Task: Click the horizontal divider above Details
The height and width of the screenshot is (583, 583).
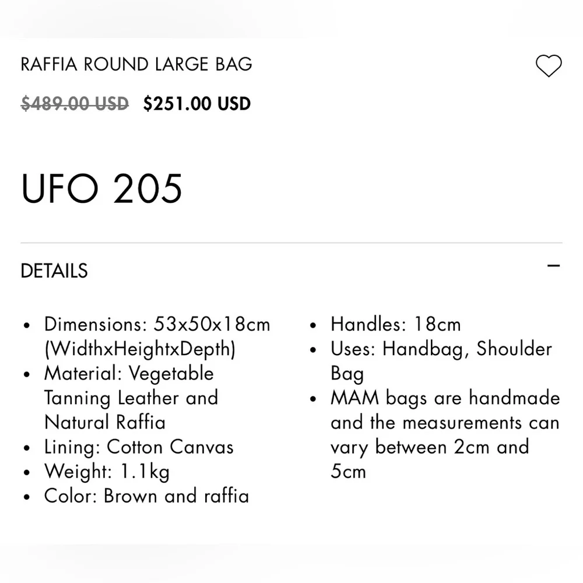Action: tap(291, 243)
